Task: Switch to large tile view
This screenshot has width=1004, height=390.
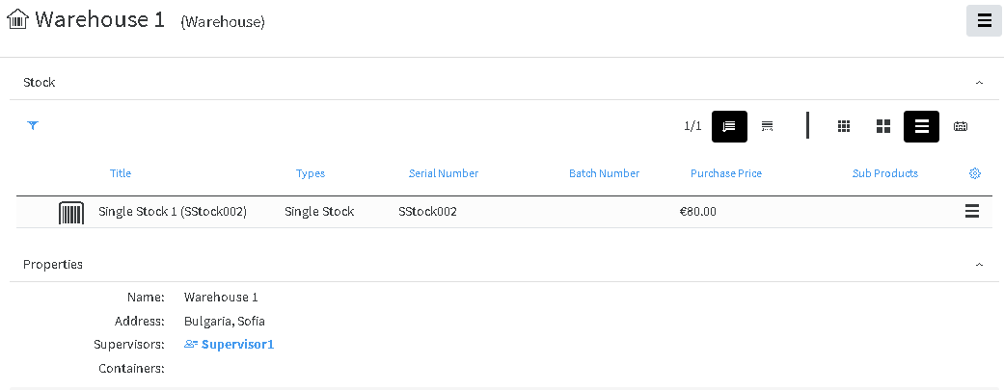Action: 883,126
